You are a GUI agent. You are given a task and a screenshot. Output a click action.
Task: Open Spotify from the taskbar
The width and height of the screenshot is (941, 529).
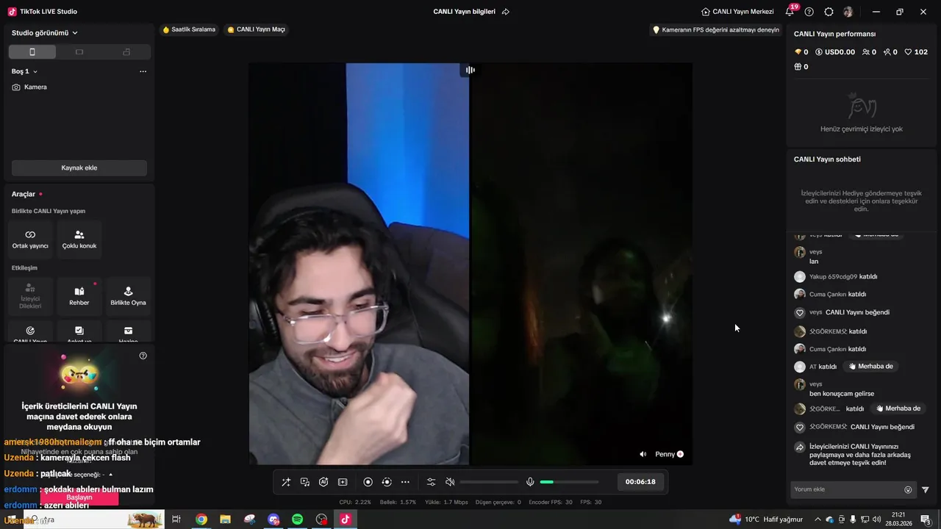click(x=298, y=519)
